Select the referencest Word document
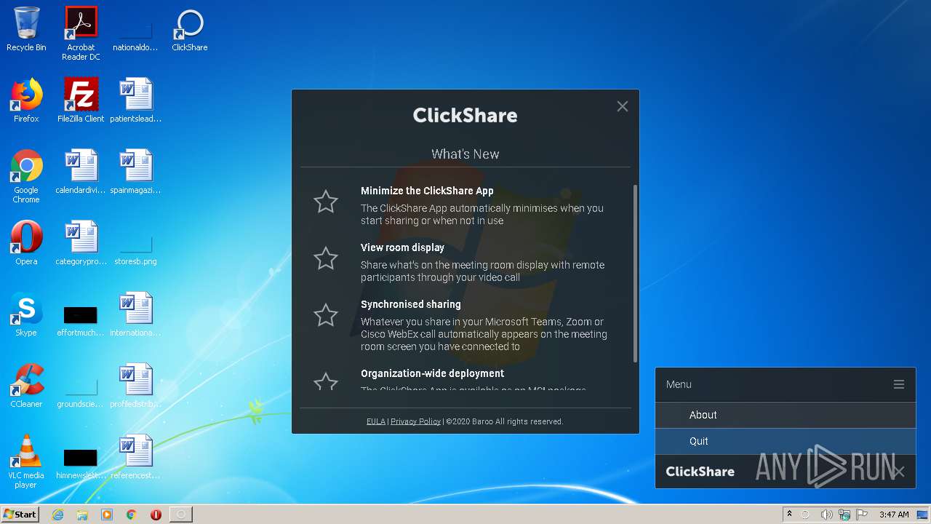Viewport: 931px width, 524px height. (x=135, y=458)
